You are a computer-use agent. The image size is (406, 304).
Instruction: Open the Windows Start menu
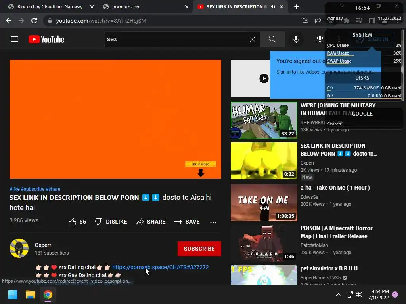click(x=13, y=294)
